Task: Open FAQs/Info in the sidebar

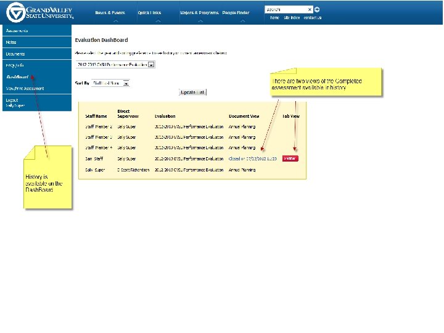Action: tap(37, 65)
